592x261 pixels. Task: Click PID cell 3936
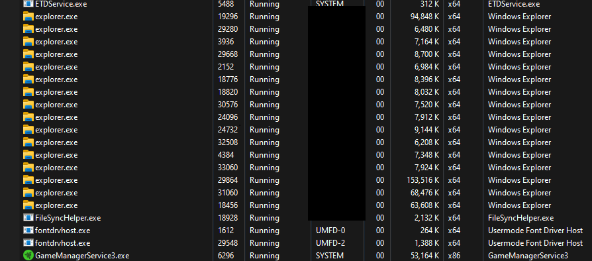(x=226, y=42)
